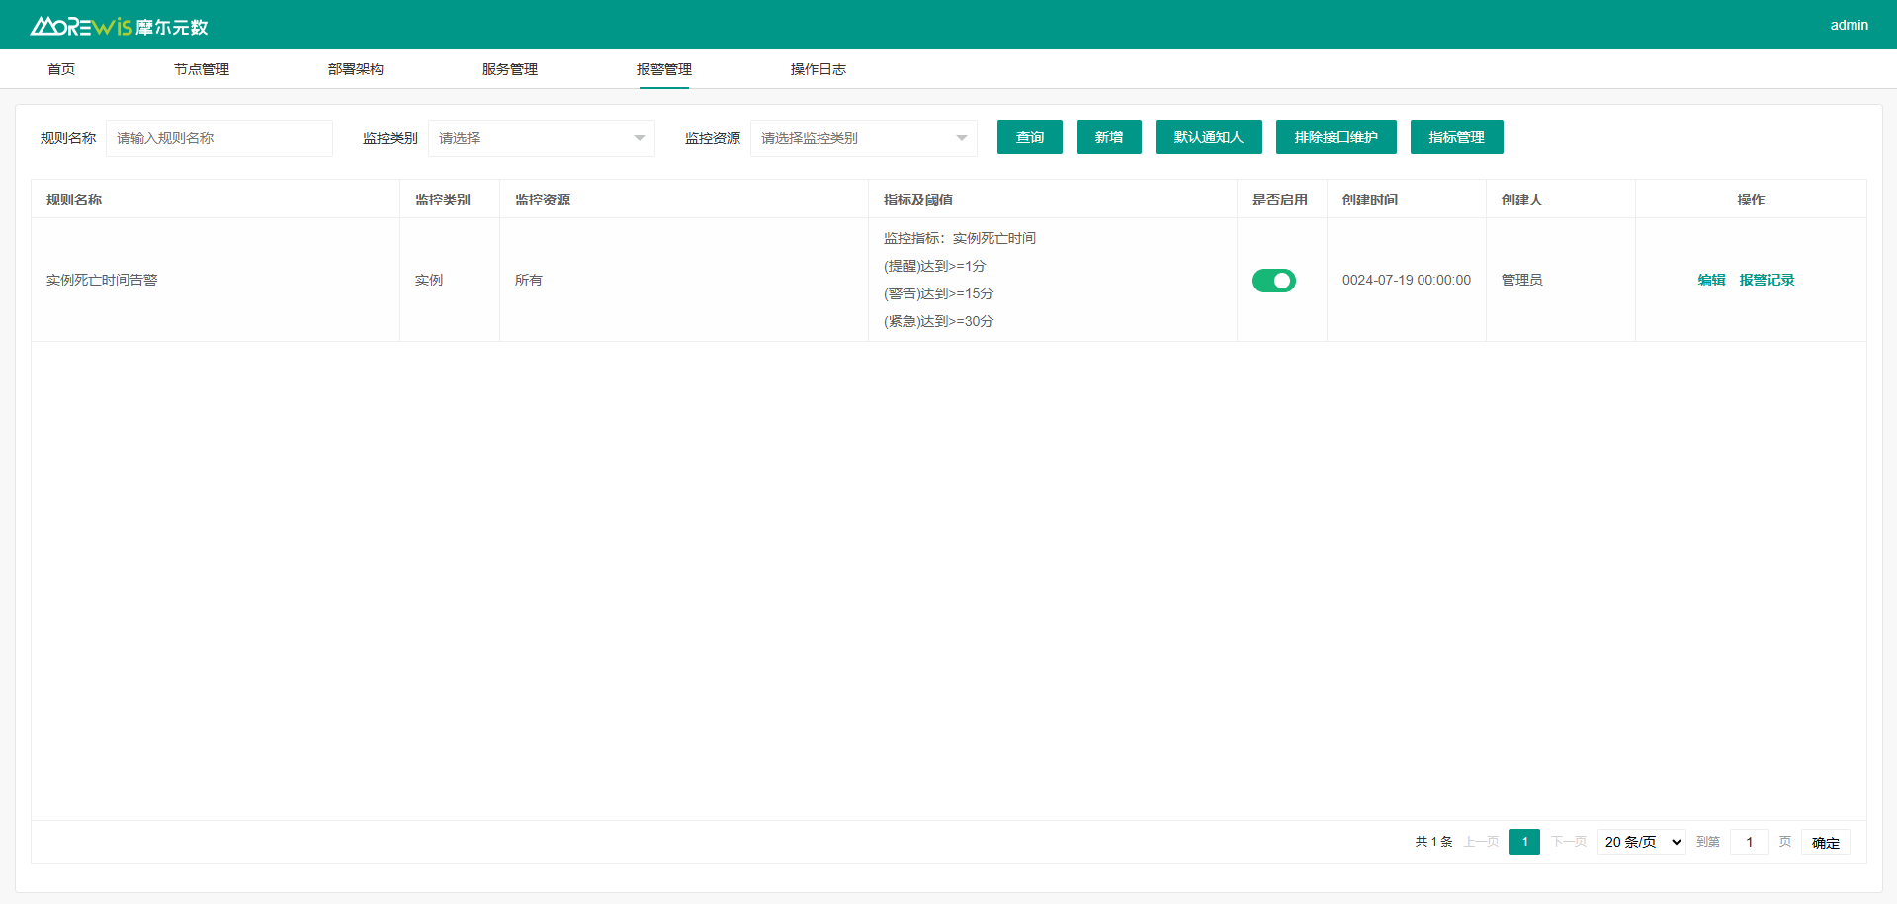Click the 确定 pagination confirm button
Screen dimensions: 1897x904
click(x=1825, y=842)
